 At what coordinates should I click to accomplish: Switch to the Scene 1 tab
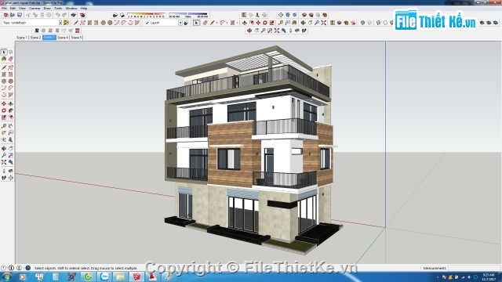(22, 38)
